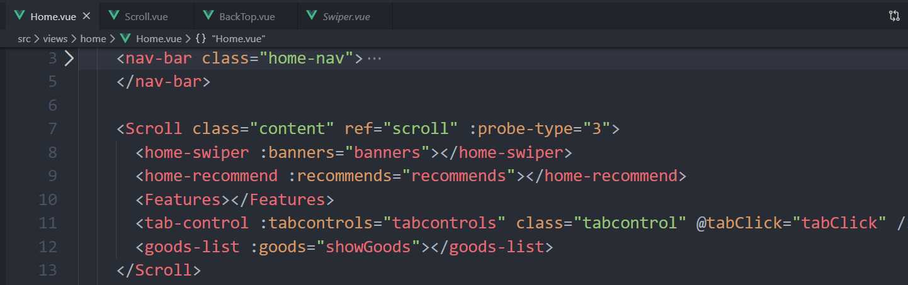
Task: Click the 'views' breadcrumb segment
Action: click(55, 38)
